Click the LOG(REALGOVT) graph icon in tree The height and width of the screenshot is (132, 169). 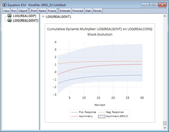tap(10, 21)
